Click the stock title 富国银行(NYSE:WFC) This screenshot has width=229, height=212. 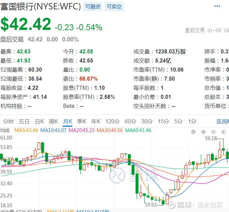[x=41, y=7]
